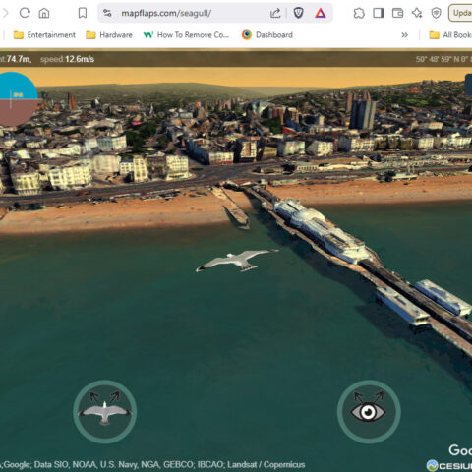Share this page using the share icon
This screenshot has height=472, width=472.
pos(275,13)
